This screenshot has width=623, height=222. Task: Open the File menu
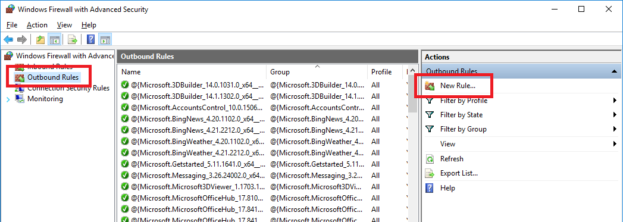pyautogui.click(x=12, y=25)
